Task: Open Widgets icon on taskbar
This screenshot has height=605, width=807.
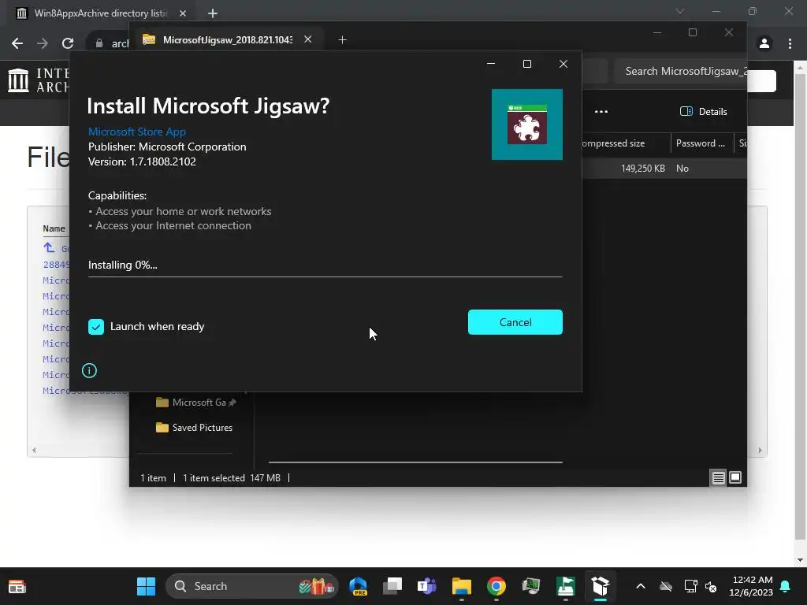Action: [17, 586]
